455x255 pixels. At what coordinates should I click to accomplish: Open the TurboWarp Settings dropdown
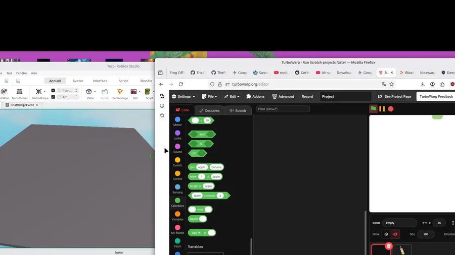click(x=184, y=97)
